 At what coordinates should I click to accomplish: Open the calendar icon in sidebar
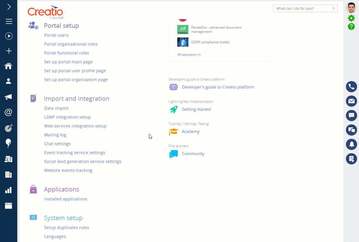9,205
